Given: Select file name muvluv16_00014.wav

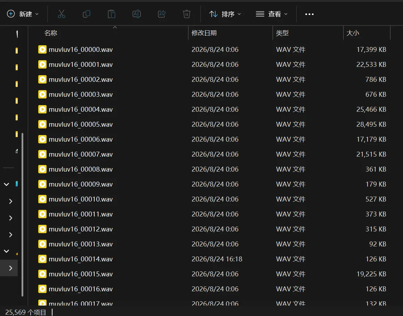Looking at the screenshot, I should 81,259.
